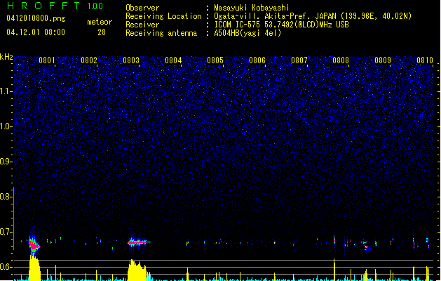Click the 'Receiver' field label
441x281 pixels.
(142, 25)
